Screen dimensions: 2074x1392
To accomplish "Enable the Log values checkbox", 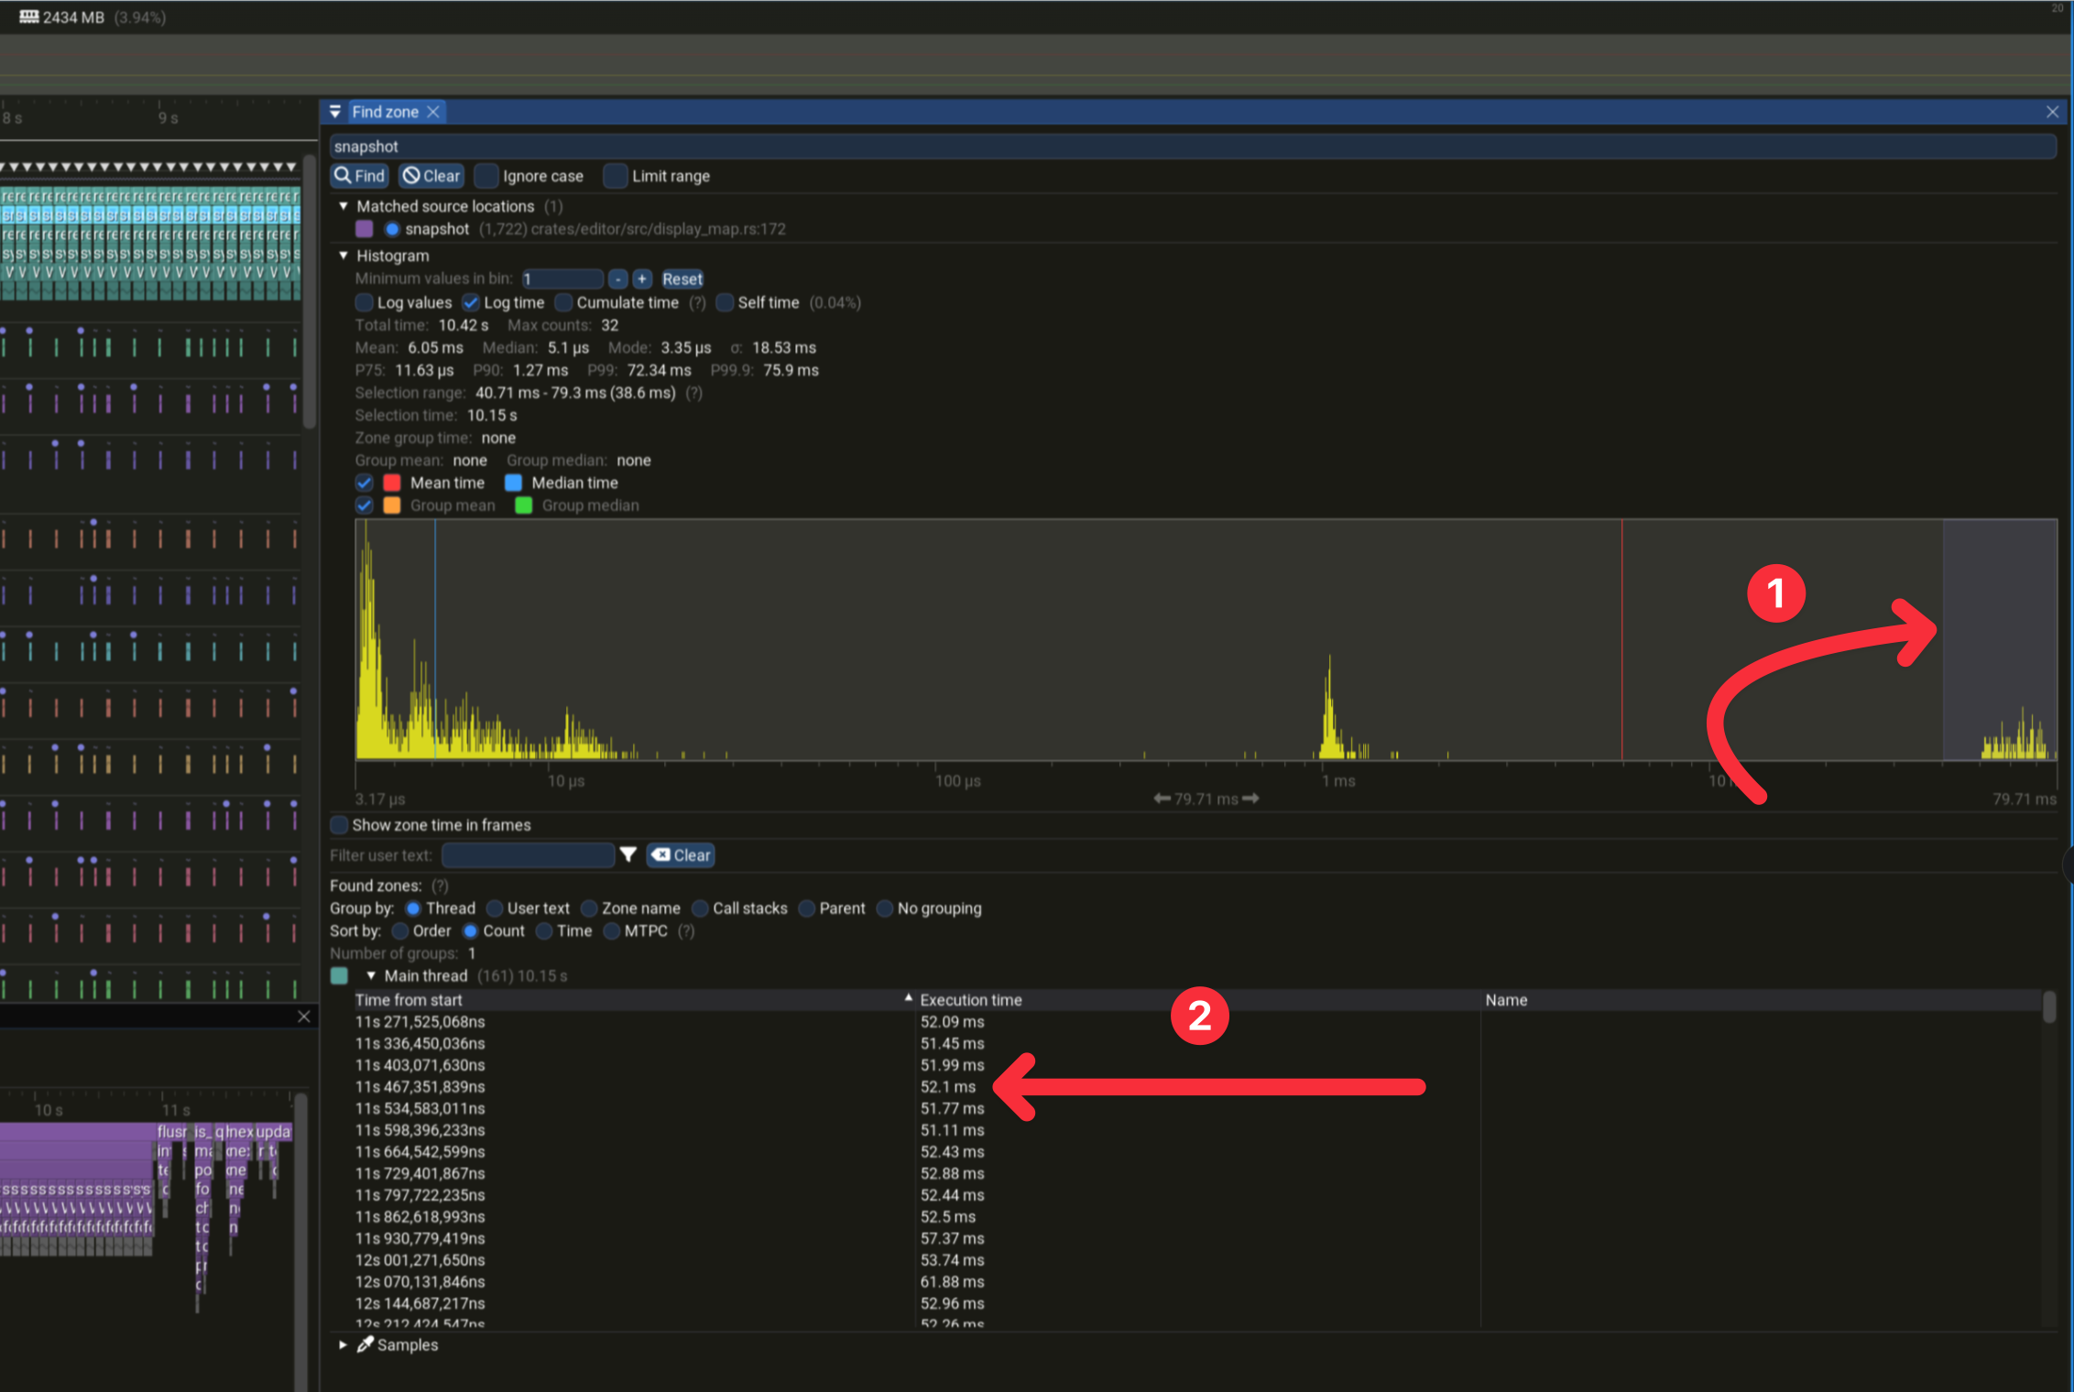I will tap(365, 302).
